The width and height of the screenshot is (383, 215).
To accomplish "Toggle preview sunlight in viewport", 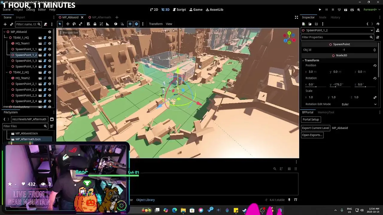I will (130, 24).
